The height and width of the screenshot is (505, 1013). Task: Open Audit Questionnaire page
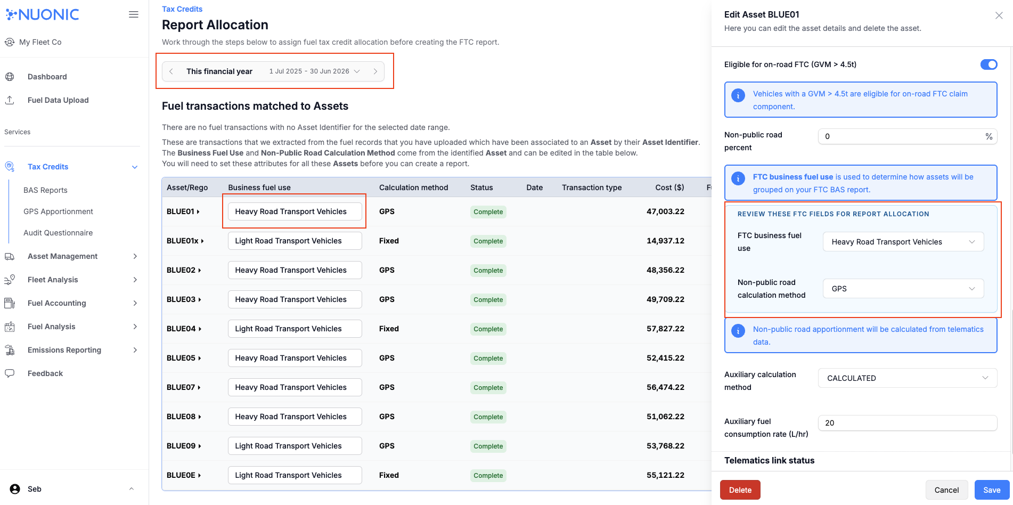(x=58, y=233)
